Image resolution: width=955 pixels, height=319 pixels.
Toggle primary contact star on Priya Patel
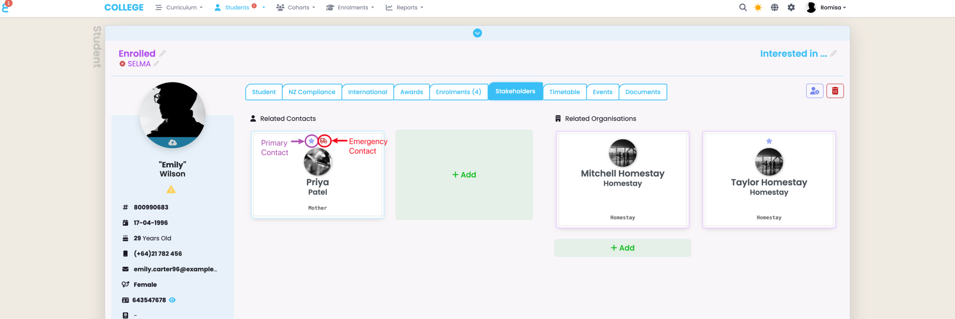tap(311, 141)
